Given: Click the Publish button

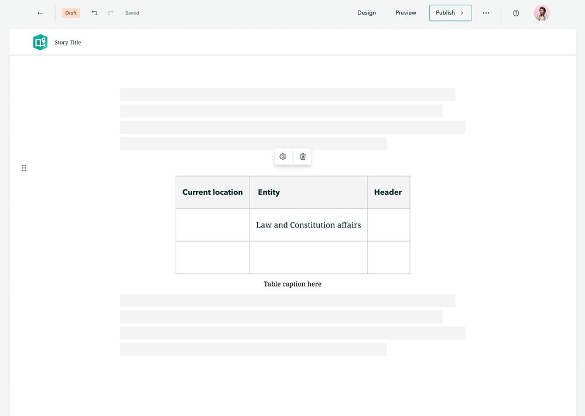Looking at the screenshot, I should (445, 12).
